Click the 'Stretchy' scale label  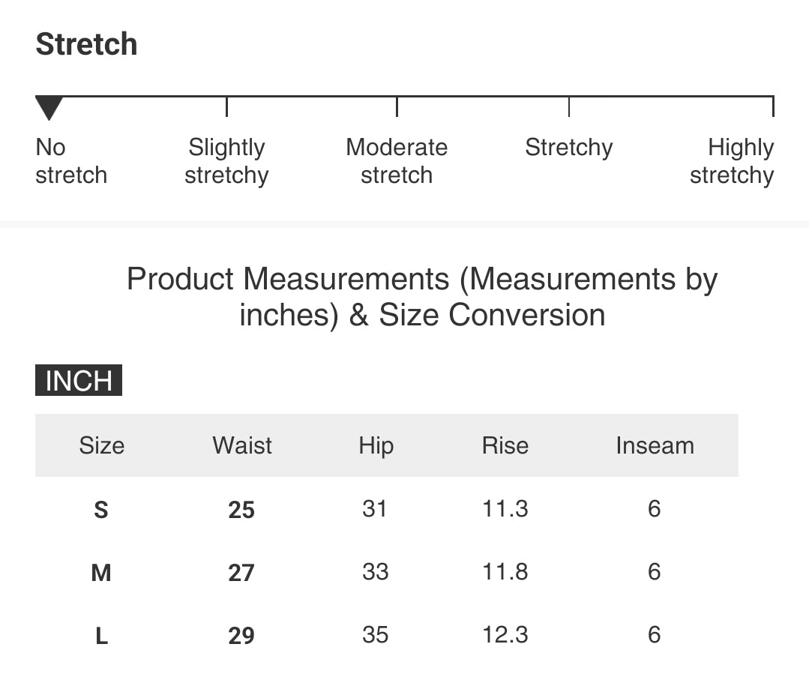coord(568,148)
